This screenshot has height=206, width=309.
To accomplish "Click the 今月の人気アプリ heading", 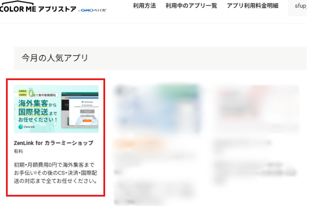I will (55, 58).
